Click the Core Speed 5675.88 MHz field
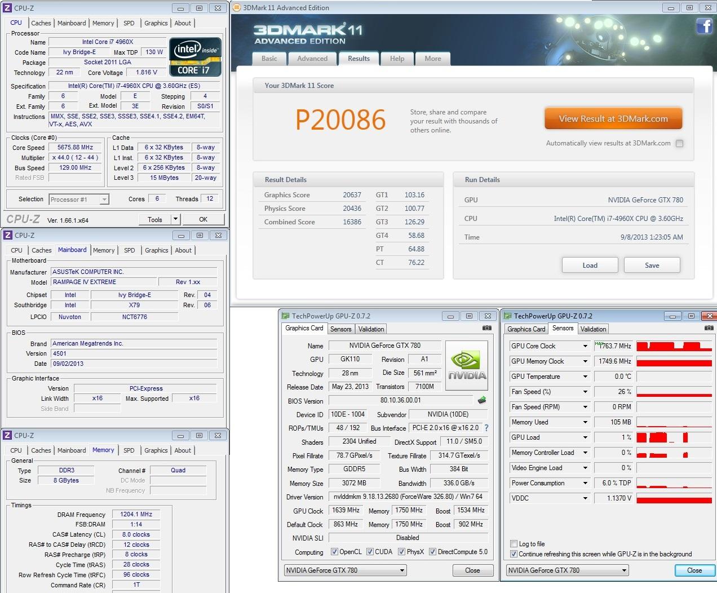This screenshot has height=593, width=717. [x=75, y=148]
